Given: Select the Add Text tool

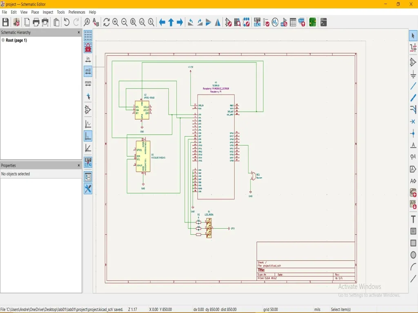Looking at the screenshot, I should (x=413, y=219).
